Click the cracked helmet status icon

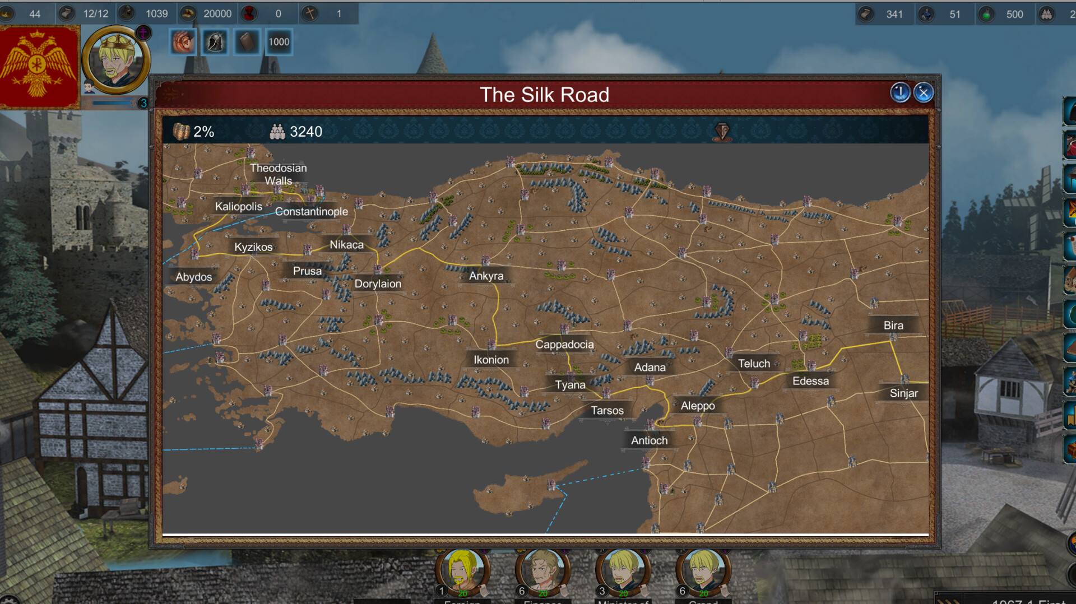pyautogui.click(x=215, y=42)
